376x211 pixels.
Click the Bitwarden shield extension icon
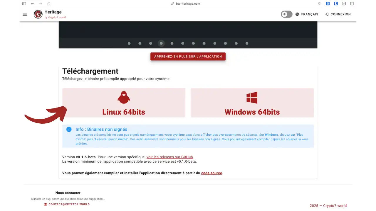(336, 4)
